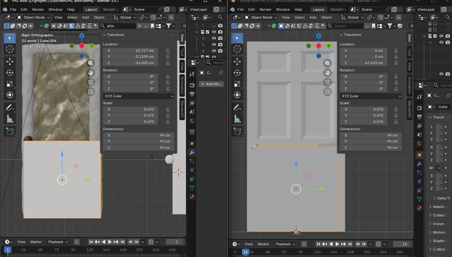Toggle the Location Z lock in left window
This screenshot has height=257, width=452.
168,63
